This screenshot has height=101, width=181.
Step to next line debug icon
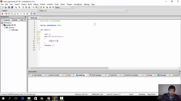click(x=9, y=14)
